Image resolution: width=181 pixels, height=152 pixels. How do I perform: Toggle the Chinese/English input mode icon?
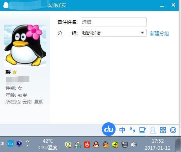(122, 130)
